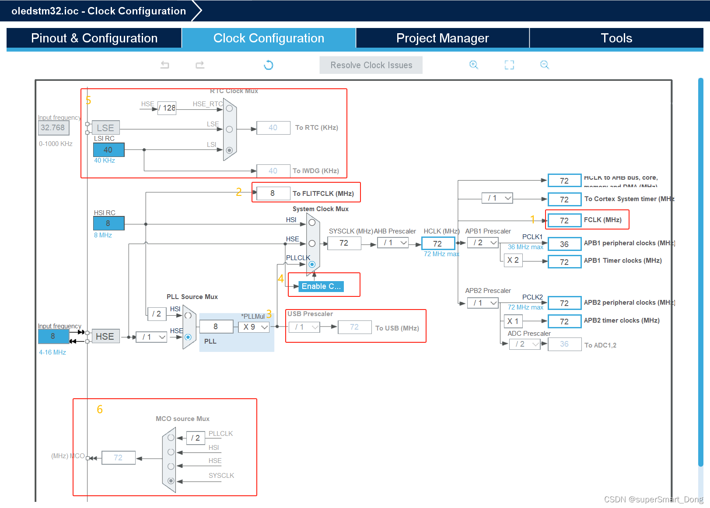Image resolution: width=710 pixels, height=508 pixels.
Task: Click APB1 Timer clocks 72 box
Action: [x=564, y=262]
